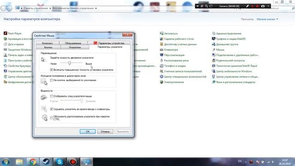Open Графика и медиа Intel(R)
295x166 pixels.
click(x=229, y=39)
